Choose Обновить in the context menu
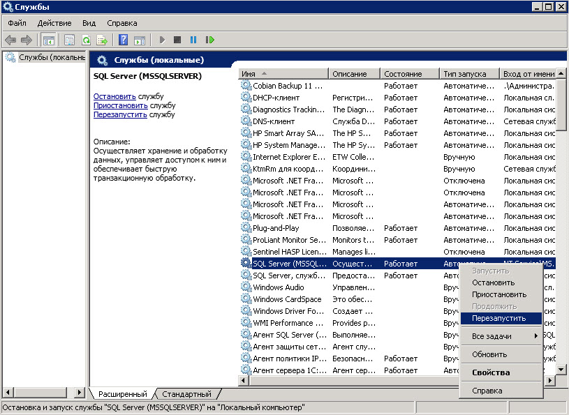569x415 pixels. coord(501,354)
